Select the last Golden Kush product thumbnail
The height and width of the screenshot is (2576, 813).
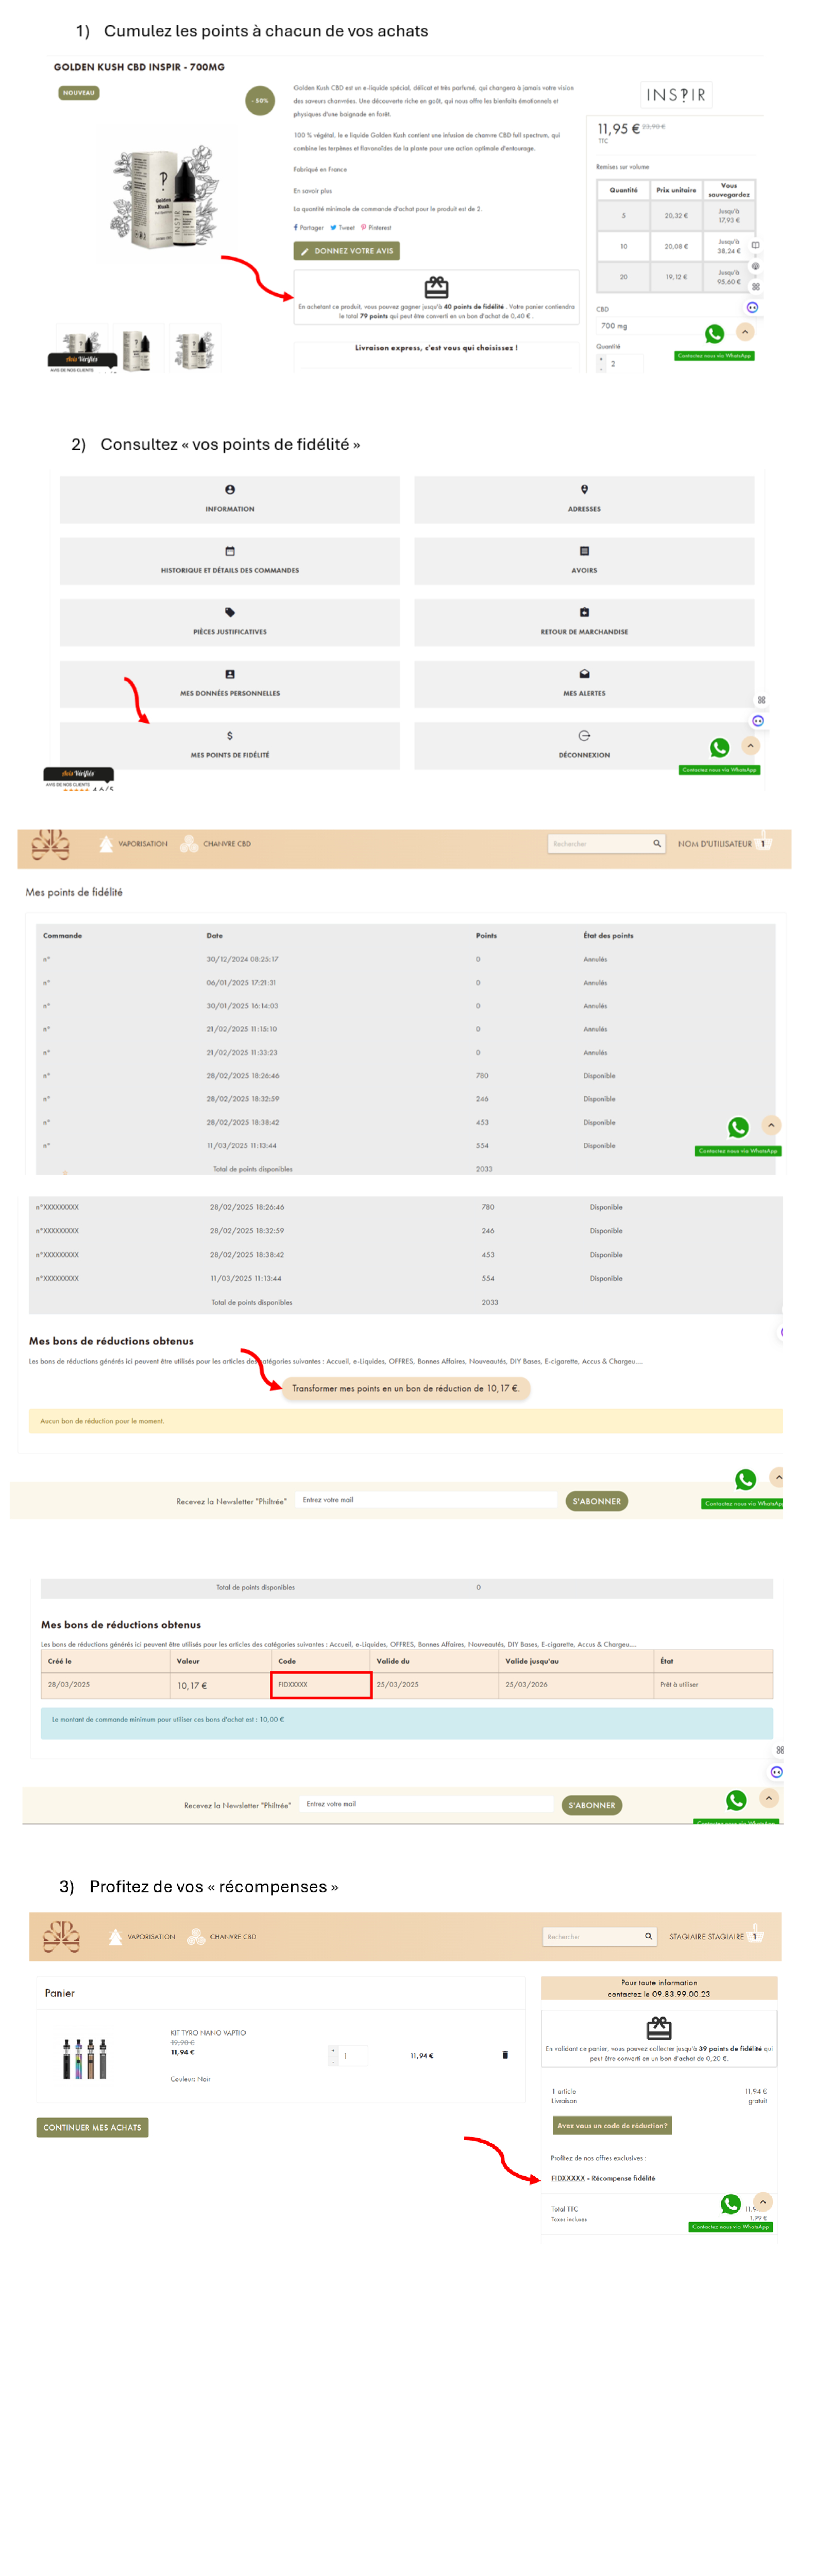(194, 348)
